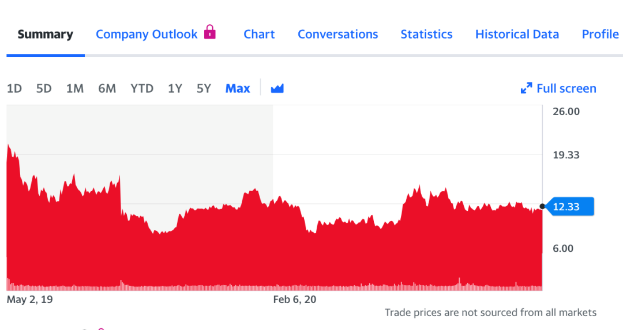This screenshot has width=623, height=330.
Task: Select the 1M time range
Action: pyautogui.click(x=75, y=88)
